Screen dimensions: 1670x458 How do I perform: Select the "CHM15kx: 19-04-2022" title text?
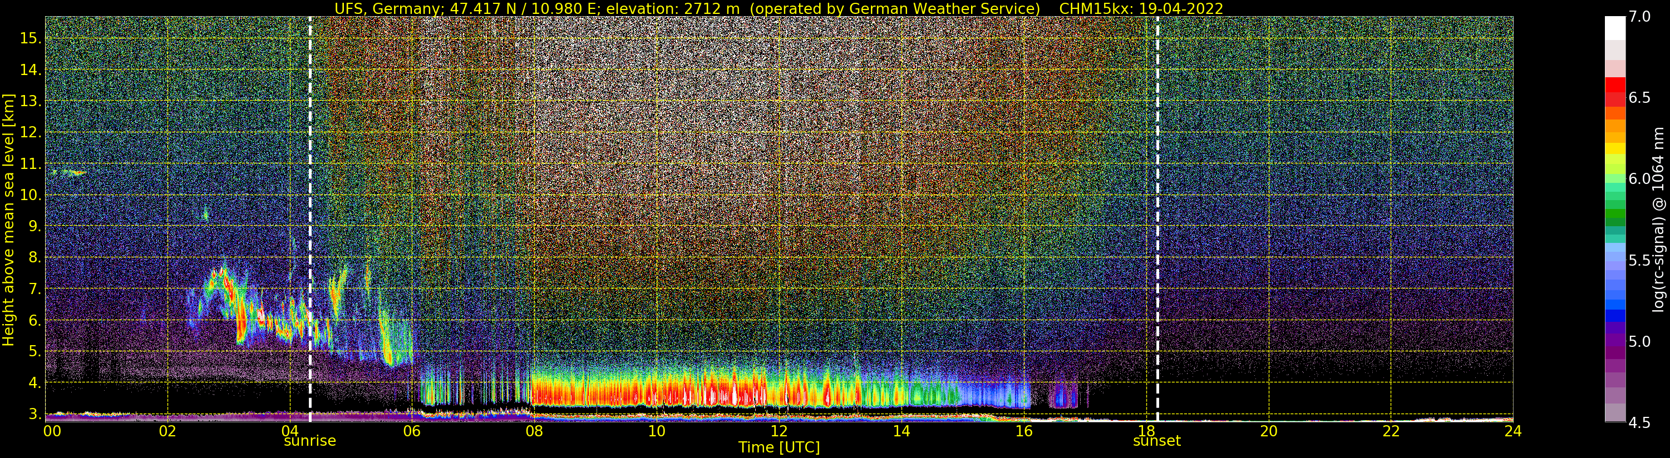1141,8
